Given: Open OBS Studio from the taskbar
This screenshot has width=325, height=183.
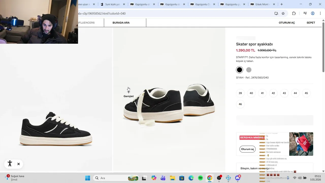Looking at the screenshot, I should click(x=219, y=178).
